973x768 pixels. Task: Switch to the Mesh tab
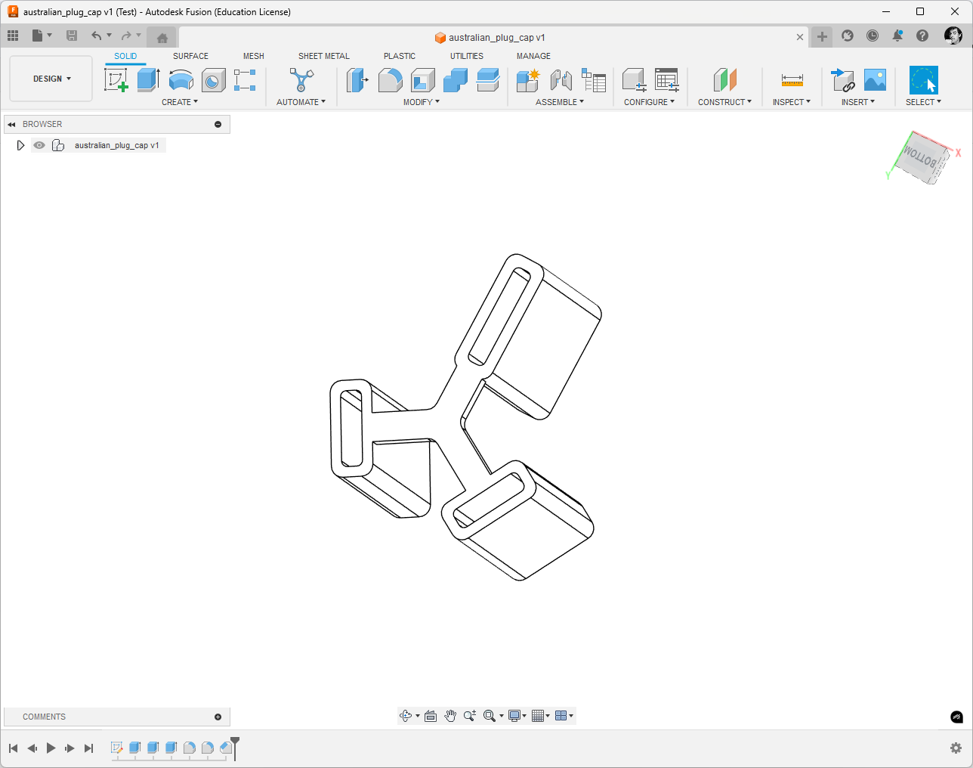click(254, 56)
